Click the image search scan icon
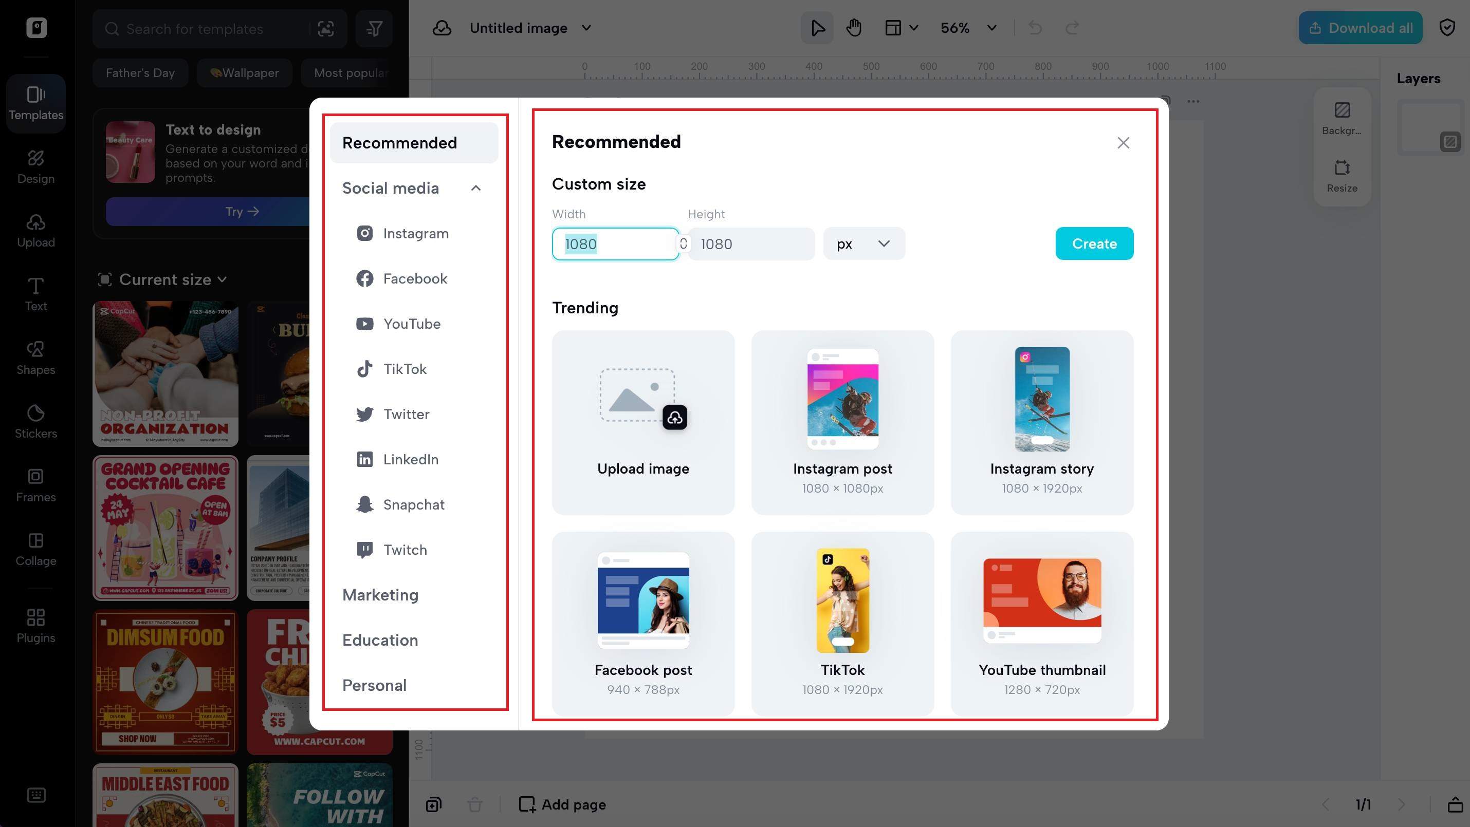This screenshot has height=827, width=1470. point(326,29)
